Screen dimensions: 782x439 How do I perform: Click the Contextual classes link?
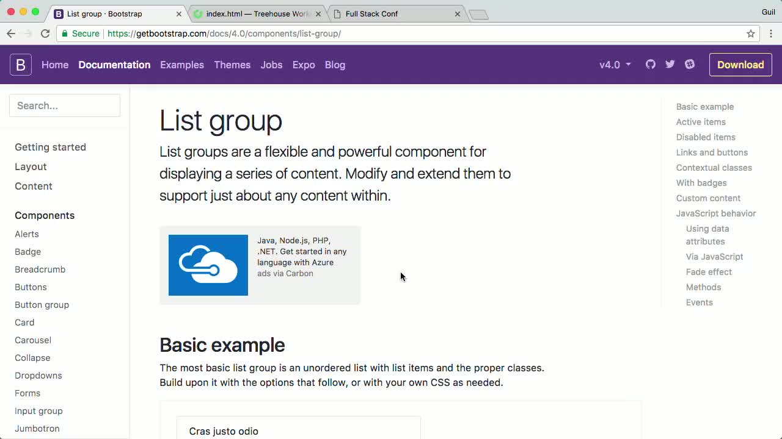point(714,167)
